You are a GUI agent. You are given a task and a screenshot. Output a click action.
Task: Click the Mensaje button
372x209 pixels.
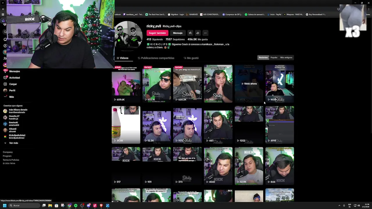(178, 33)
